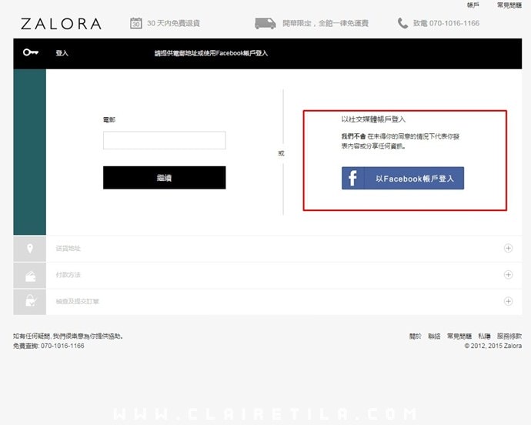Image resolution: width=531 pixels, height=425 pixels.
Task: Click the 30-day calendar return icon
Action: coord(135,23)
